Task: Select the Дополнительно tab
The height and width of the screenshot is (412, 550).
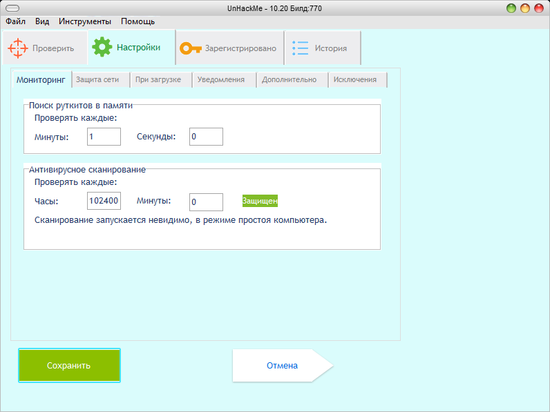Action: [x=289, y=79]
